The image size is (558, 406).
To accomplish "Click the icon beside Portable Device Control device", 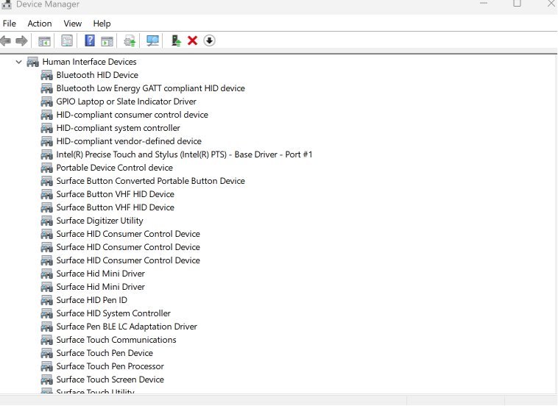I will pyautogui.click(x=46, y=168).
